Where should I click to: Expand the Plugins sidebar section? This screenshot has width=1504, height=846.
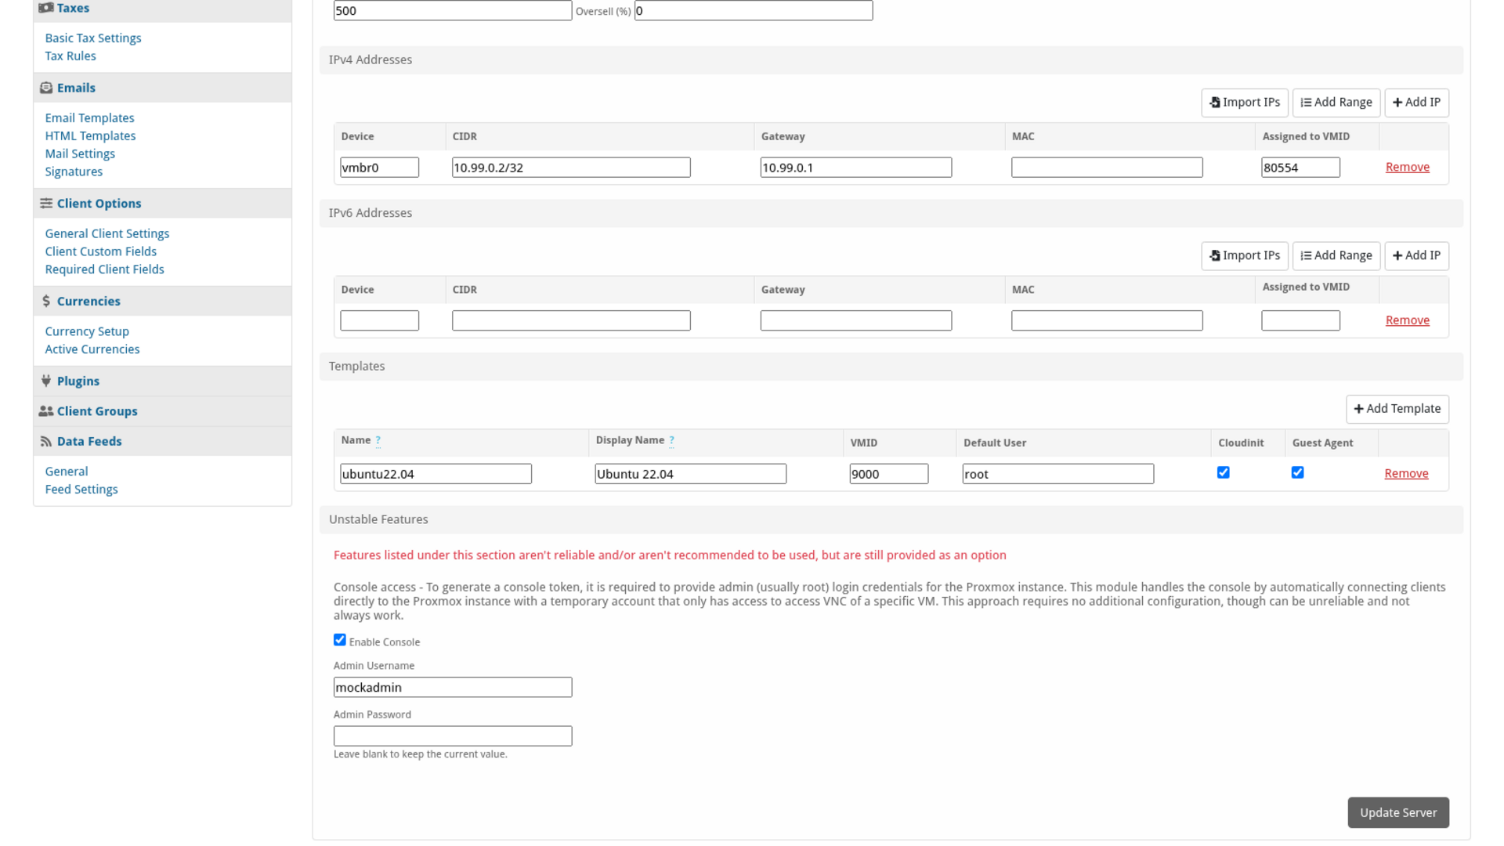pyautogui.click(x=163, y=381)
